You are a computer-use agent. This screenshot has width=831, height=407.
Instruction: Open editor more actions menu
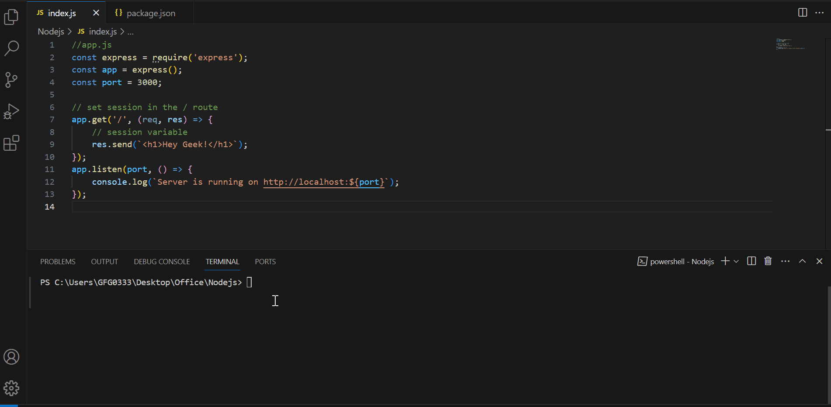(x=820, y=13)
